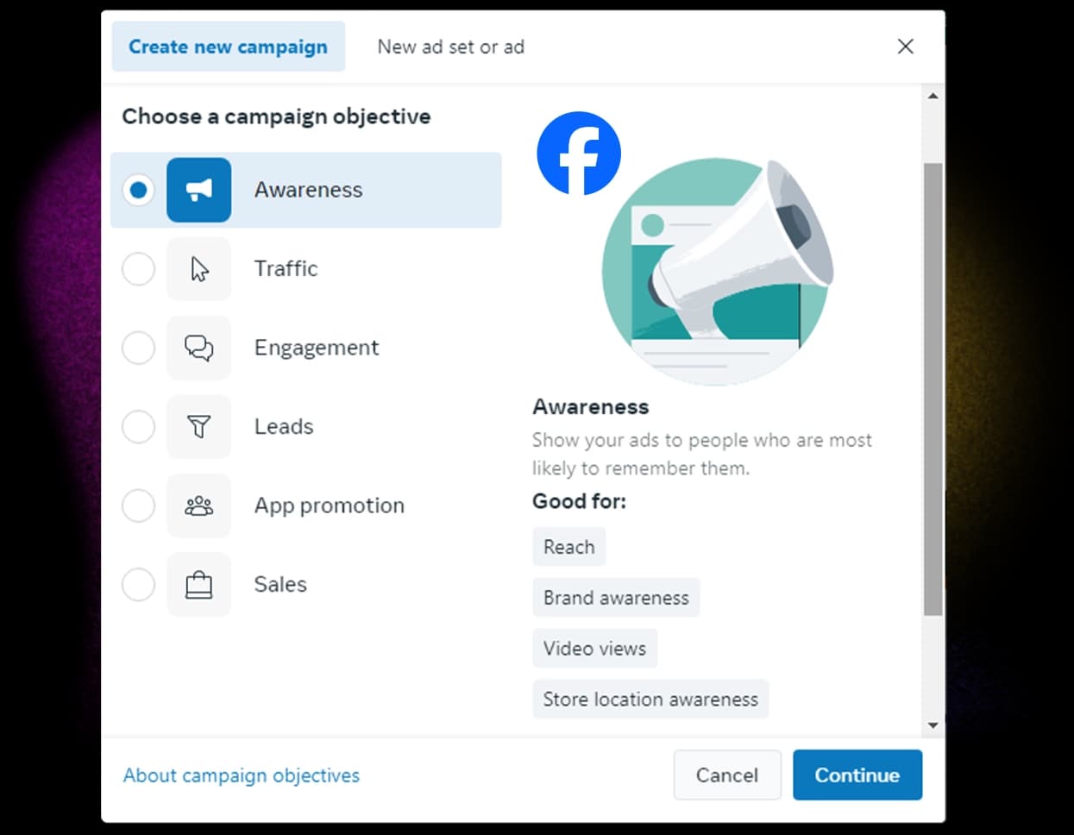The image size is (1074, 835).
Task: Pick the Sales radio button
Action: (x=138, y=585)
